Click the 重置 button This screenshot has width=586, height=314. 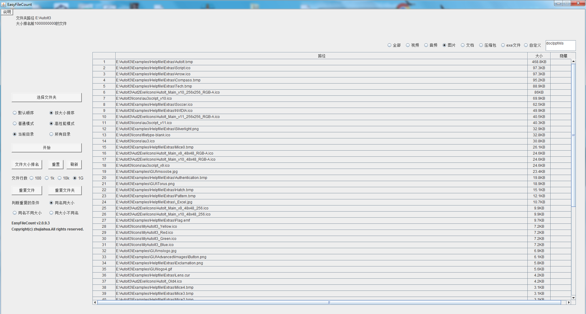point(56,165)
